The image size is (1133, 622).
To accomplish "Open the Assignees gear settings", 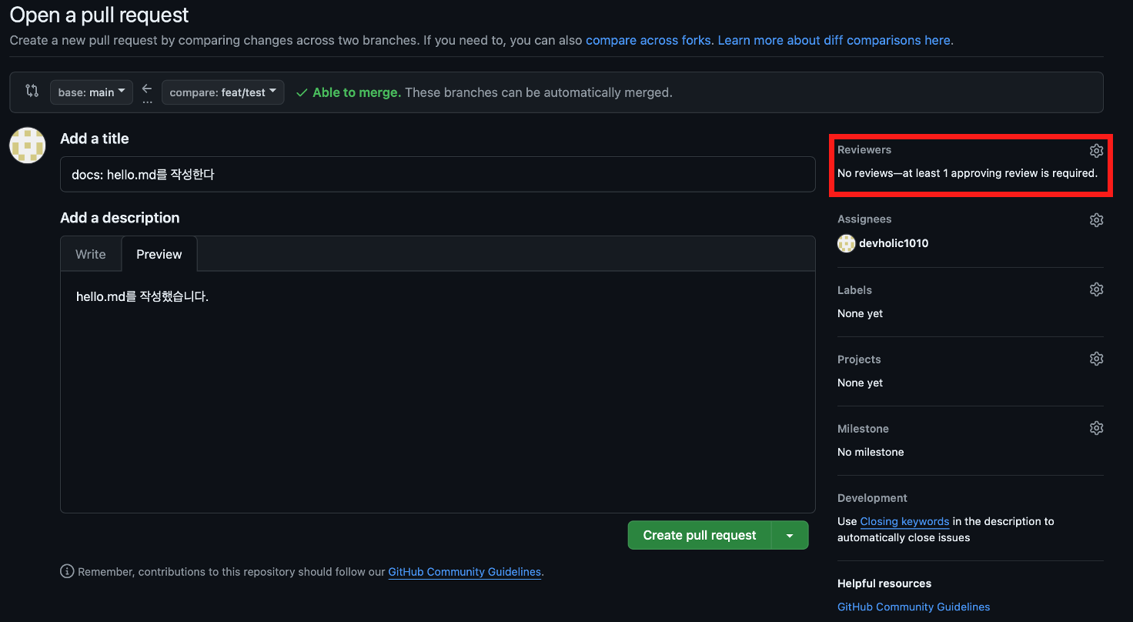I will point(1097,220).
